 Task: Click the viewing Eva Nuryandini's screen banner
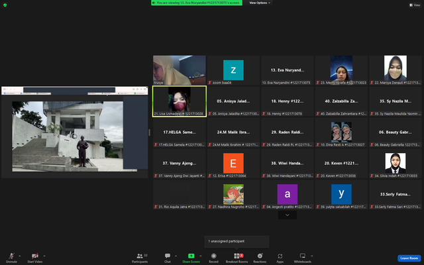click(197, 3)
